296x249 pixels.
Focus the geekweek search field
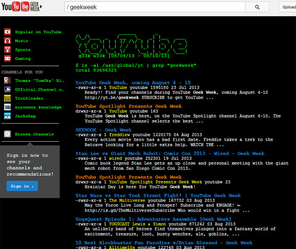(x=155, y=7)
